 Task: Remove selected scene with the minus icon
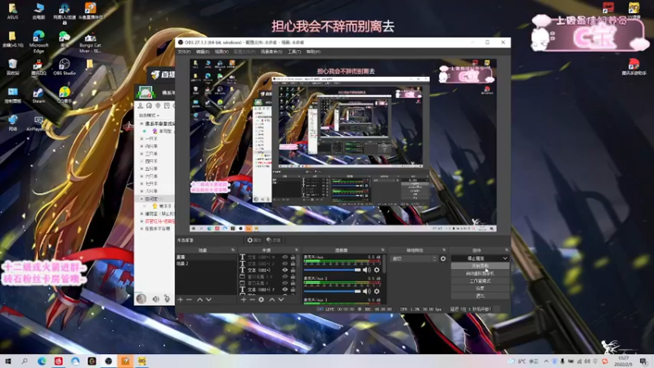pyautogui.click(x=189, y=299)
